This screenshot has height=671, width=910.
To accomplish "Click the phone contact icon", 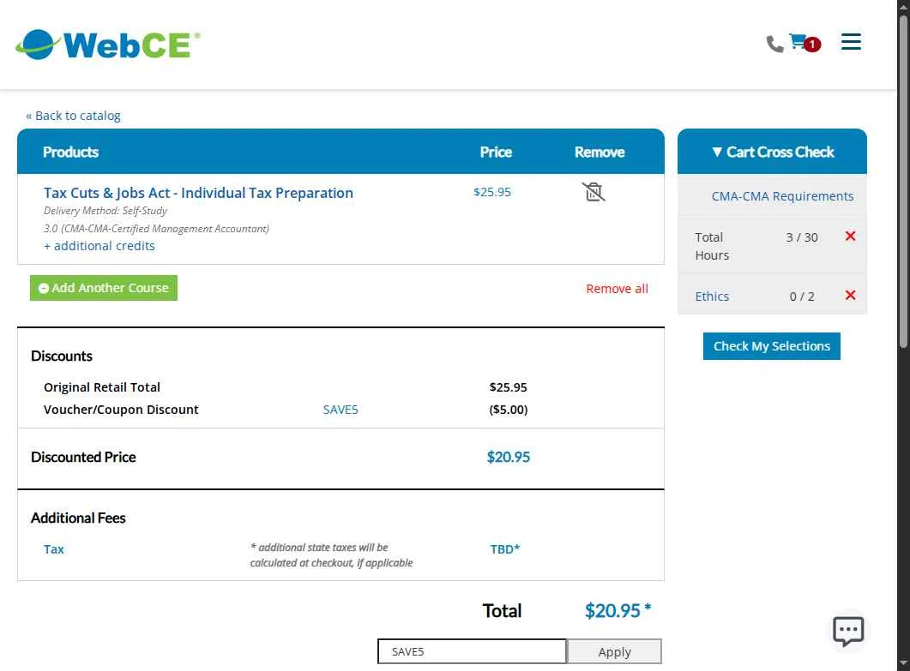I will (x=774, y=44).
